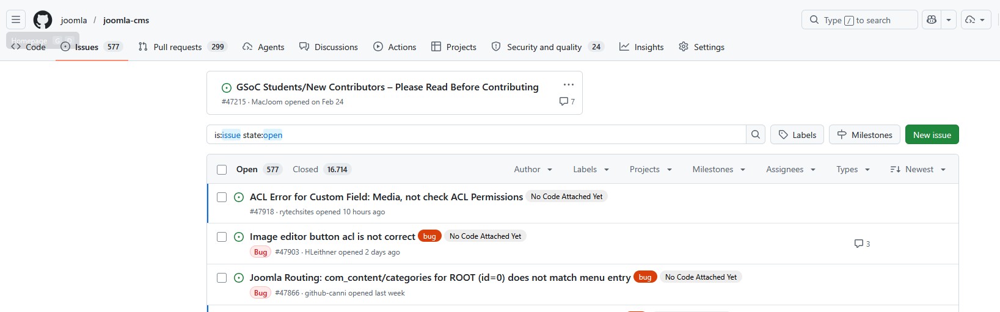This screenshot has height=312, width=1000.
Task: Click open-status icon of ACL Error issue
Action: click(x=239, y=197)
